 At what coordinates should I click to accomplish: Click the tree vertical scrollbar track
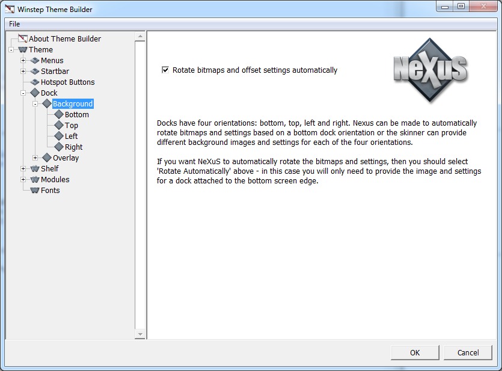pyautogui.click(x=140, y=185)
